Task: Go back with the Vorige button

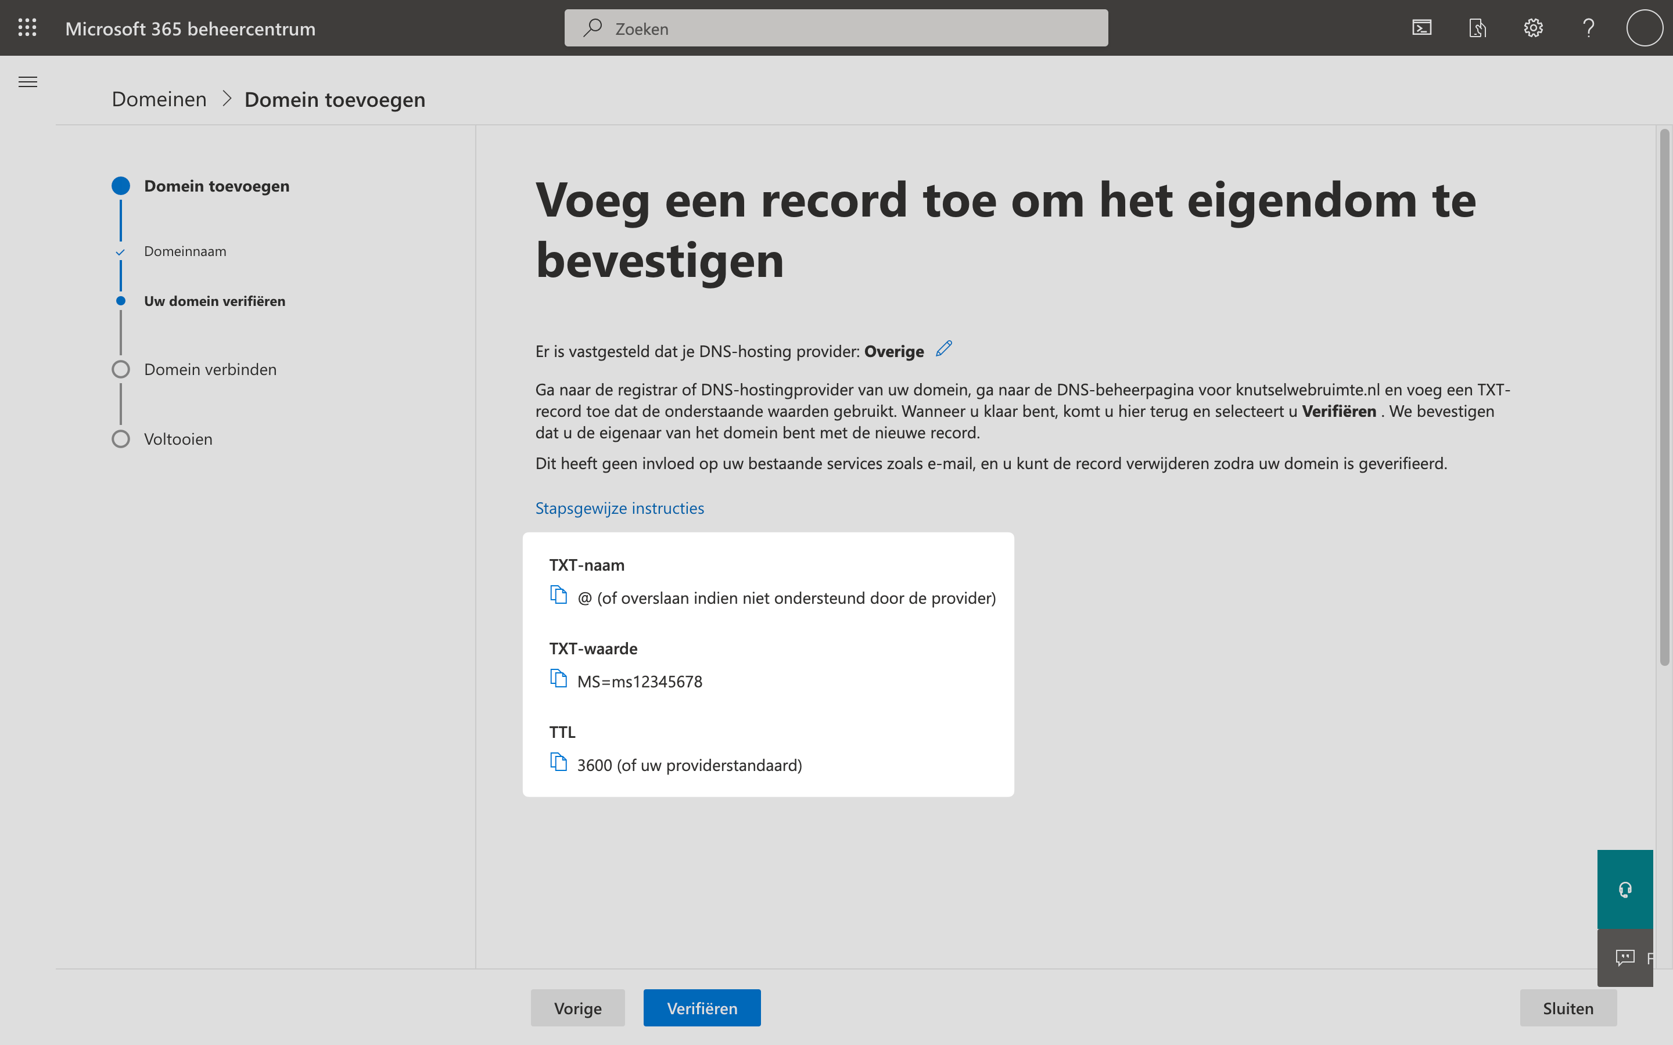Action: click(x=577, y=1008)
